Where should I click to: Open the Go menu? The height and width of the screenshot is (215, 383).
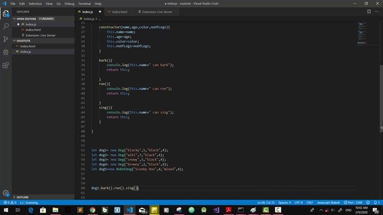[x=59, y=4]
